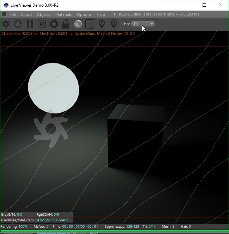Click the arrow before RENDERING status
229x234 pixels.
pos(114,14)
